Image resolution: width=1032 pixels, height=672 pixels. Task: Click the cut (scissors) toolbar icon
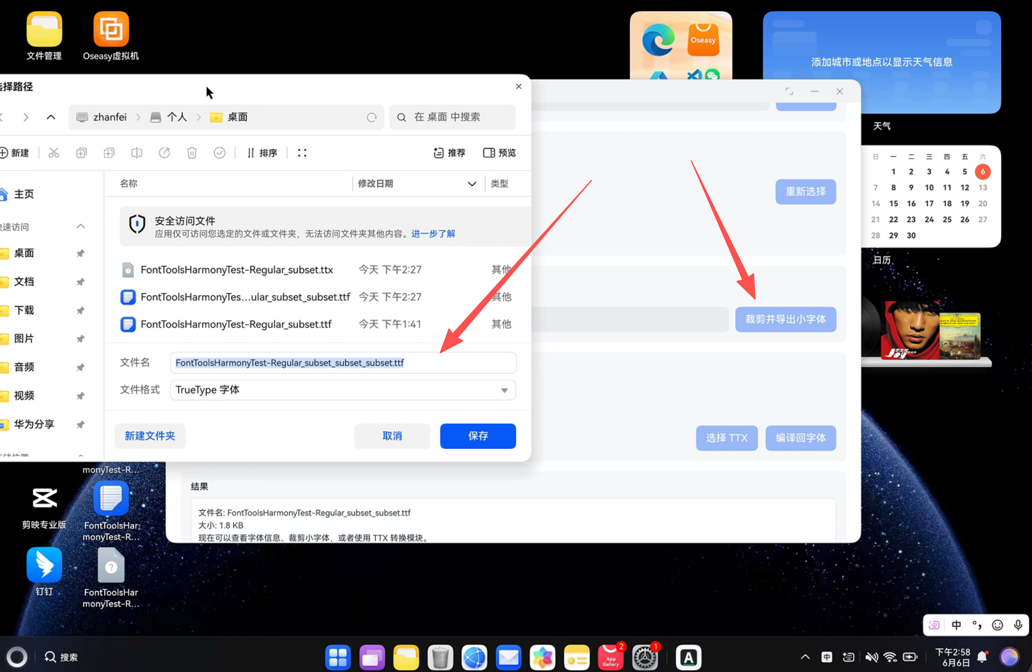pyautogui.click(x=54, y=153)
